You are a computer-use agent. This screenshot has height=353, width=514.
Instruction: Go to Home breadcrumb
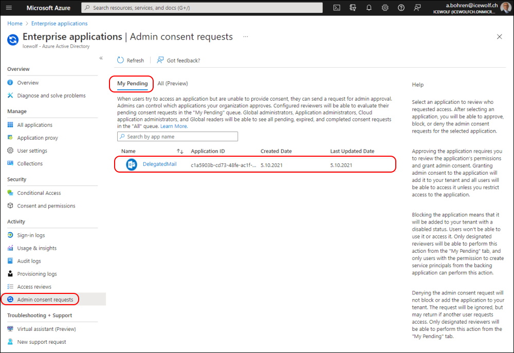click(x=15, y=23)
